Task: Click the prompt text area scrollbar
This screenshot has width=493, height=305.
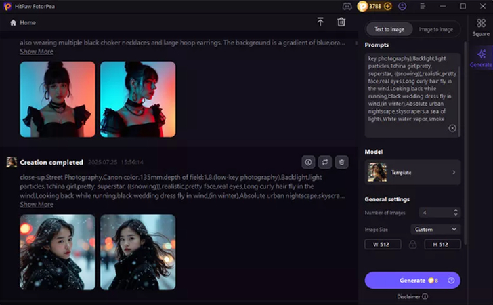Action: [x=460, y=101]
